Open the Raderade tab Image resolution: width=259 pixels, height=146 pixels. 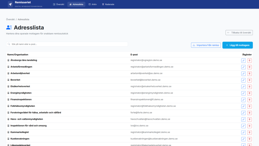pos(108,5)
